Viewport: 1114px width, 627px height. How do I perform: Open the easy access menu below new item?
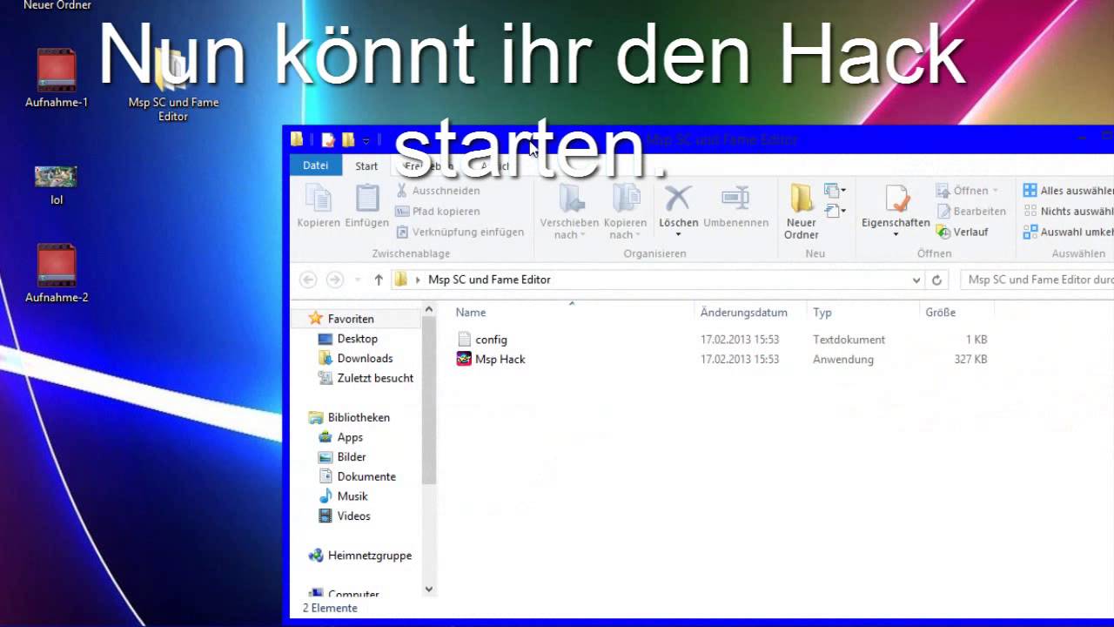coord(835,211)
